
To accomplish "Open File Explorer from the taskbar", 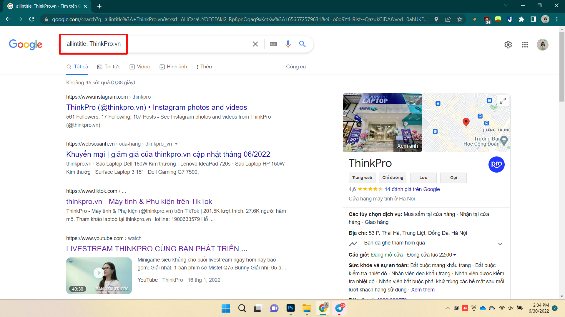I will tap(307, 308).
